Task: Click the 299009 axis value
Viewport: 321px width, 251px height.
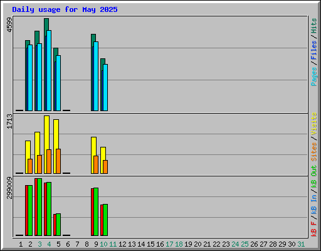Action: click(x=9, y=188)
